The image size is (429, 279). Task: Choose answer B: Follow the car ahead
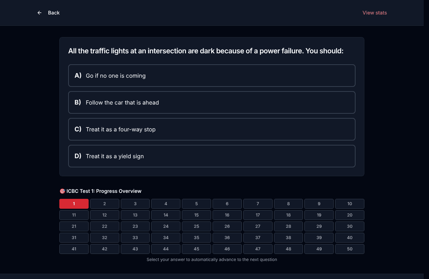click(212, 102)
